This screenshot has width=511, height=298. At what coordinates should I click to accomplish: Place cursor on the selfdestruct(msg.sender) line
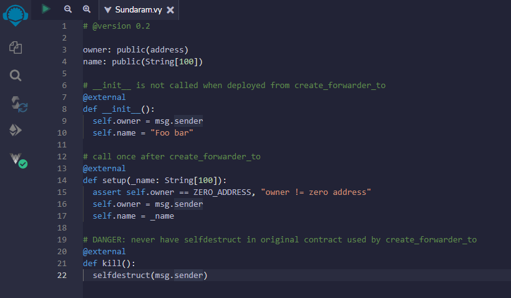(x=150, y=276)
